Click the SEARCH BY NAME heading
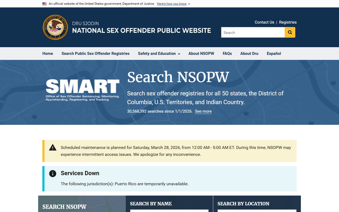The height and width of the screenshot is (212, 339). coord(151,204)
